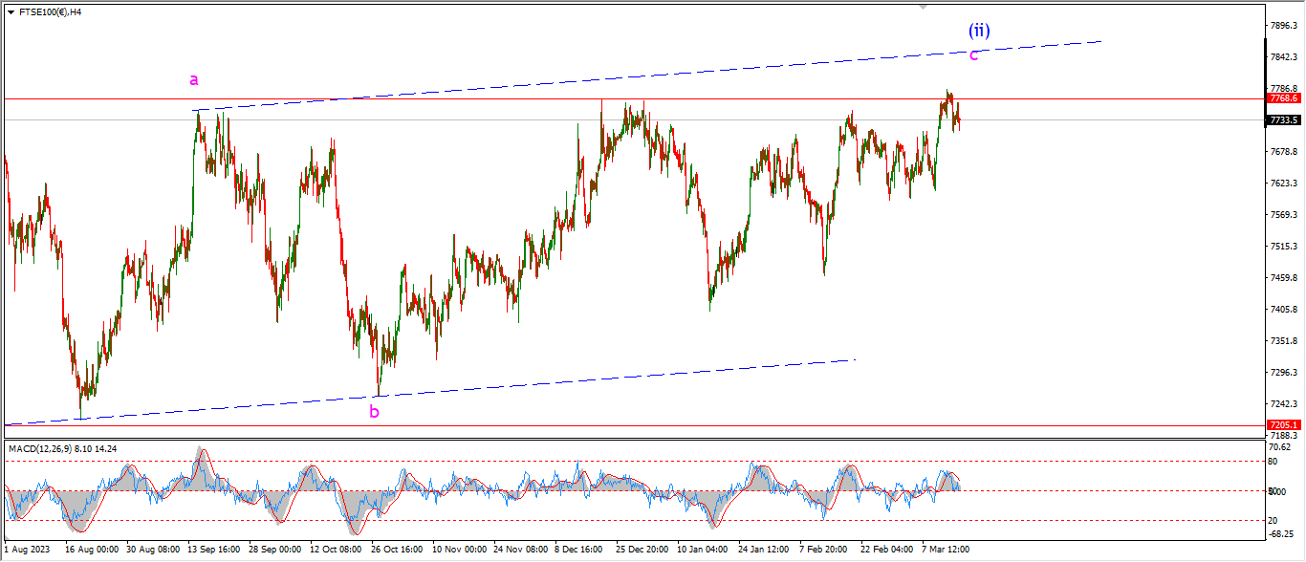Click the MACD scale value -68.25
1306x562 pixels.
1280,534
